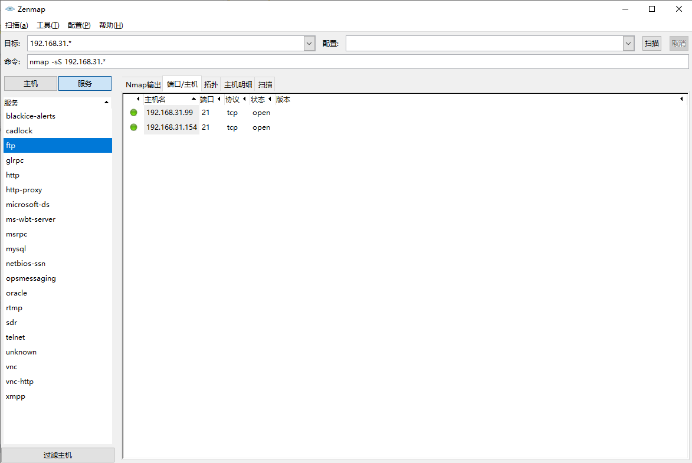
Task: Select unknown service
Action: (57, 352)
